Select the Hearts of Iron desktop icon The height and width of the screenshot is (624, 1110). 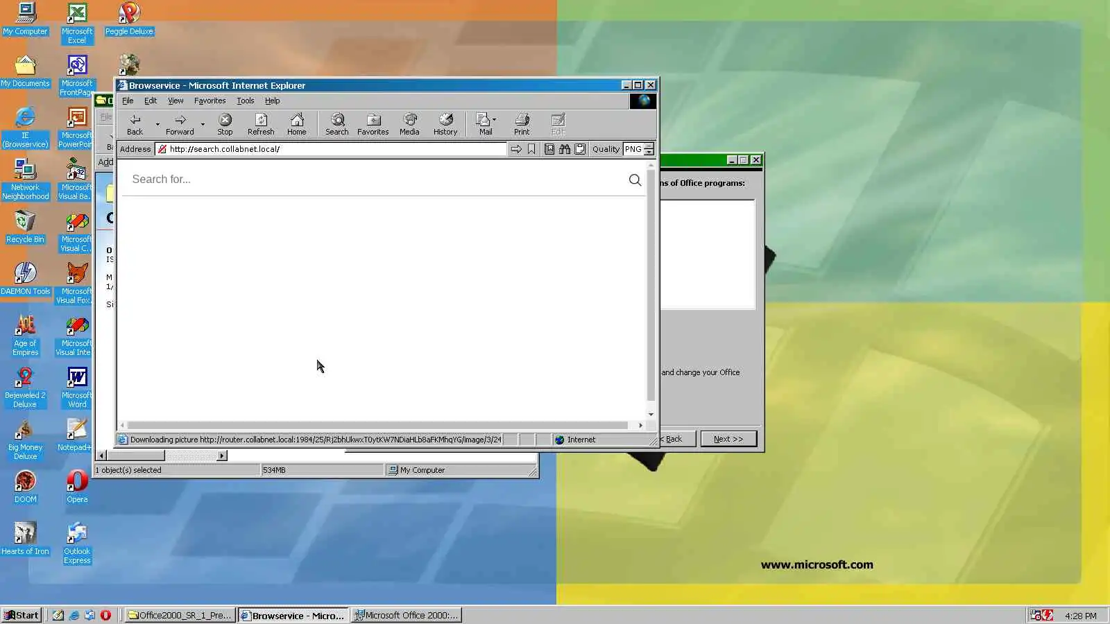pos(26,539)
